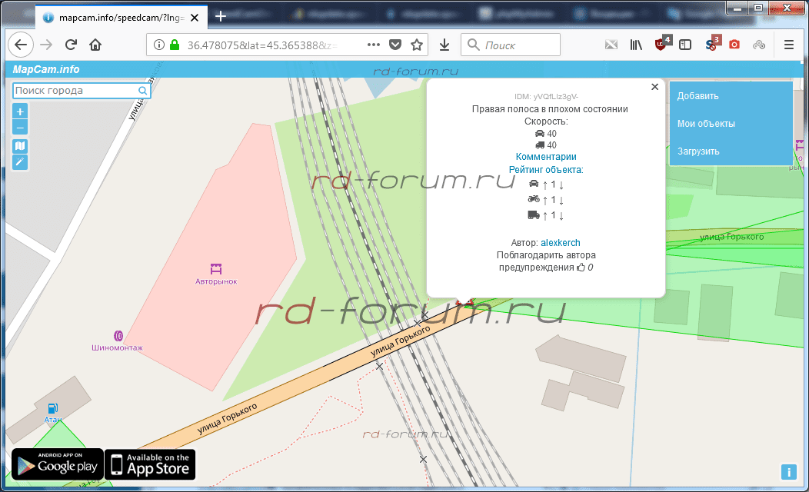Upvote the car rating arrow

(x=544, y=184)
